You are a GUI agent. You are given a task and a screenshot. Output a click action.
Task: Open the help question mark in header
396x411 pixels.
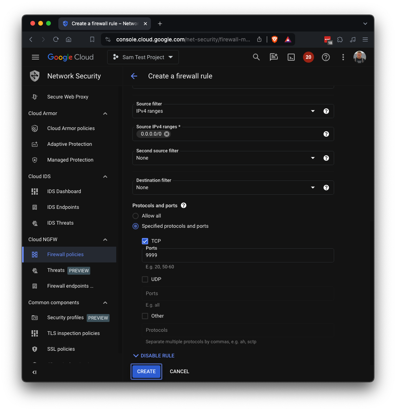[x=325, y=57]
